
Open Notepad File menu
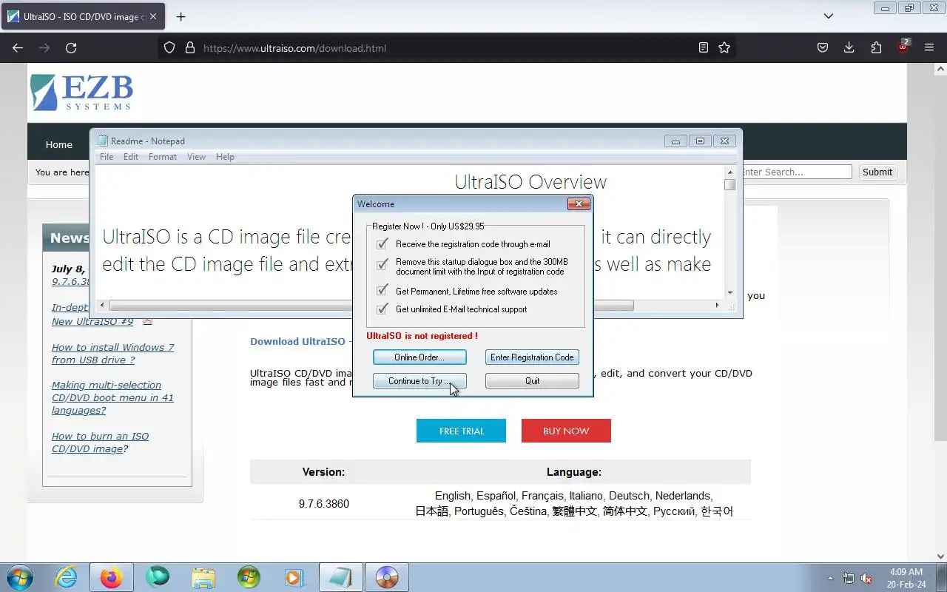pos(107,157)
